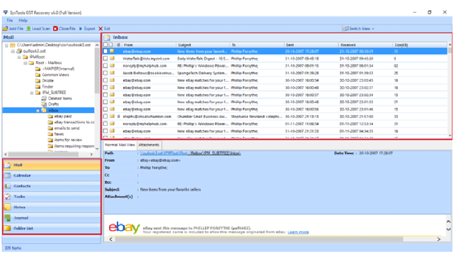The width and height of the screenshot is (453, 254).
Task: Tick checkbox for ebay email sent 16:00:54
Action: 106,81
